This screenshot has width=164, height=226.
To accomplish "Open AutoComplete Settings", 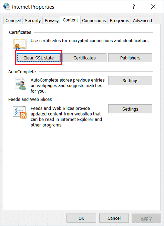I will pyautogui.click(x=130, y=81).
